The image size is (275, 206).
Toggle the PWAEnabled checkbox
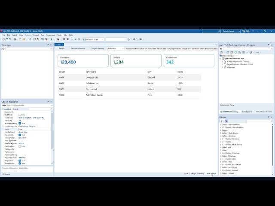tap(20, 146)
